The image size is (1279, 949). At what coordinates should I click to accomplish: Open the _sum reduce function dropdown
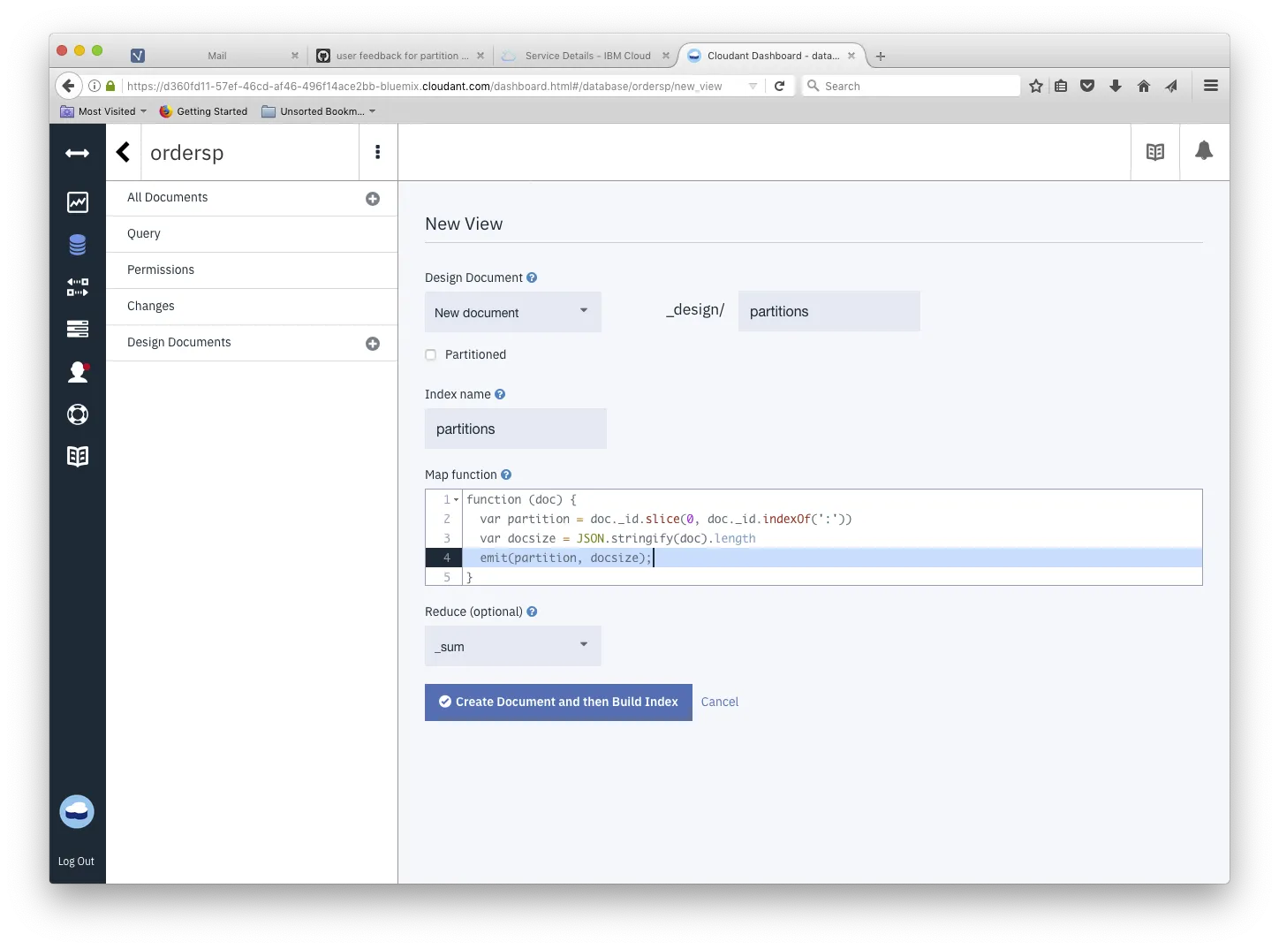(513, 646)
